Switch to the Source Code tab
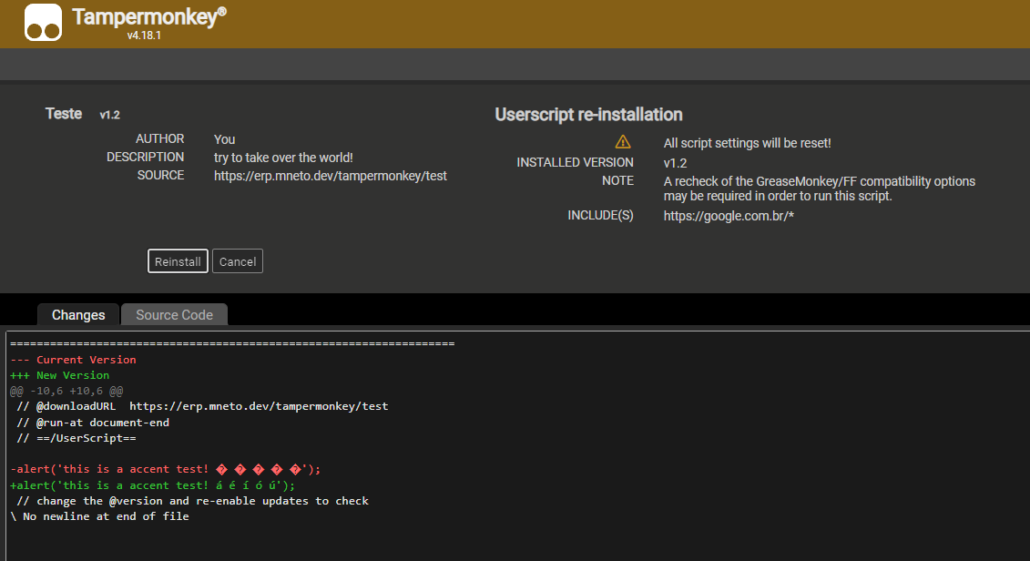The width and height of the screenshot is (1030, 561). tap(174, 314)
